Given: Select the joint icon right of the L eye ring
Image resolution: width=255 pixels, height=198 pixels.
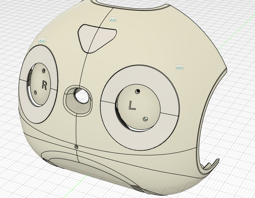Looking at the screenshot, I should (x=180, y=67).
